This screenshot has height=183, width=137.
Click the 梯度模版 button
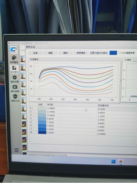pos(81,53)
